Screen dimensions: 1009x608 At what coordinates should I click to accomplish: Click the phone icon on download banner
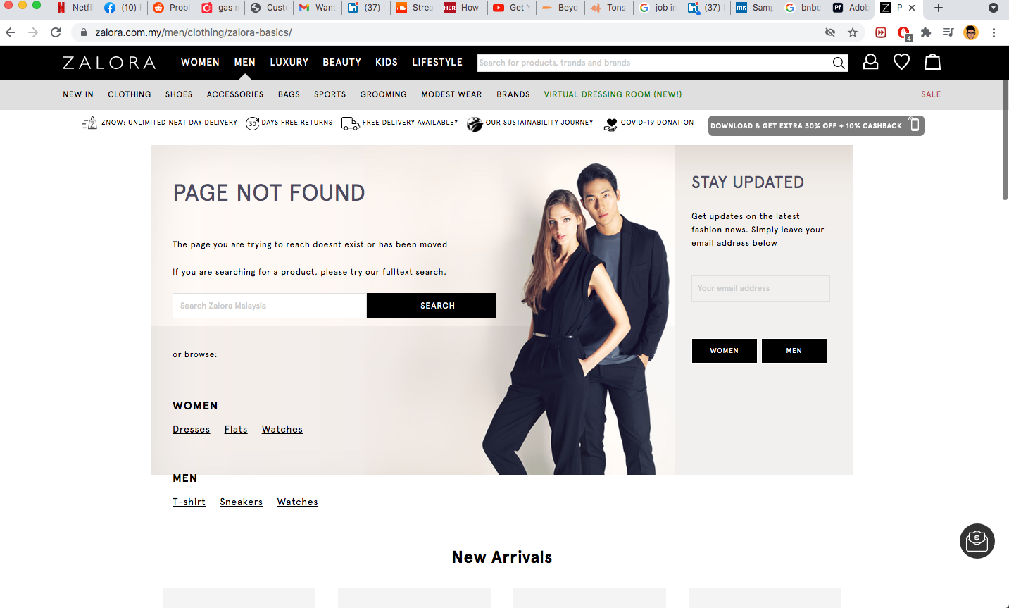click(915, 125)
